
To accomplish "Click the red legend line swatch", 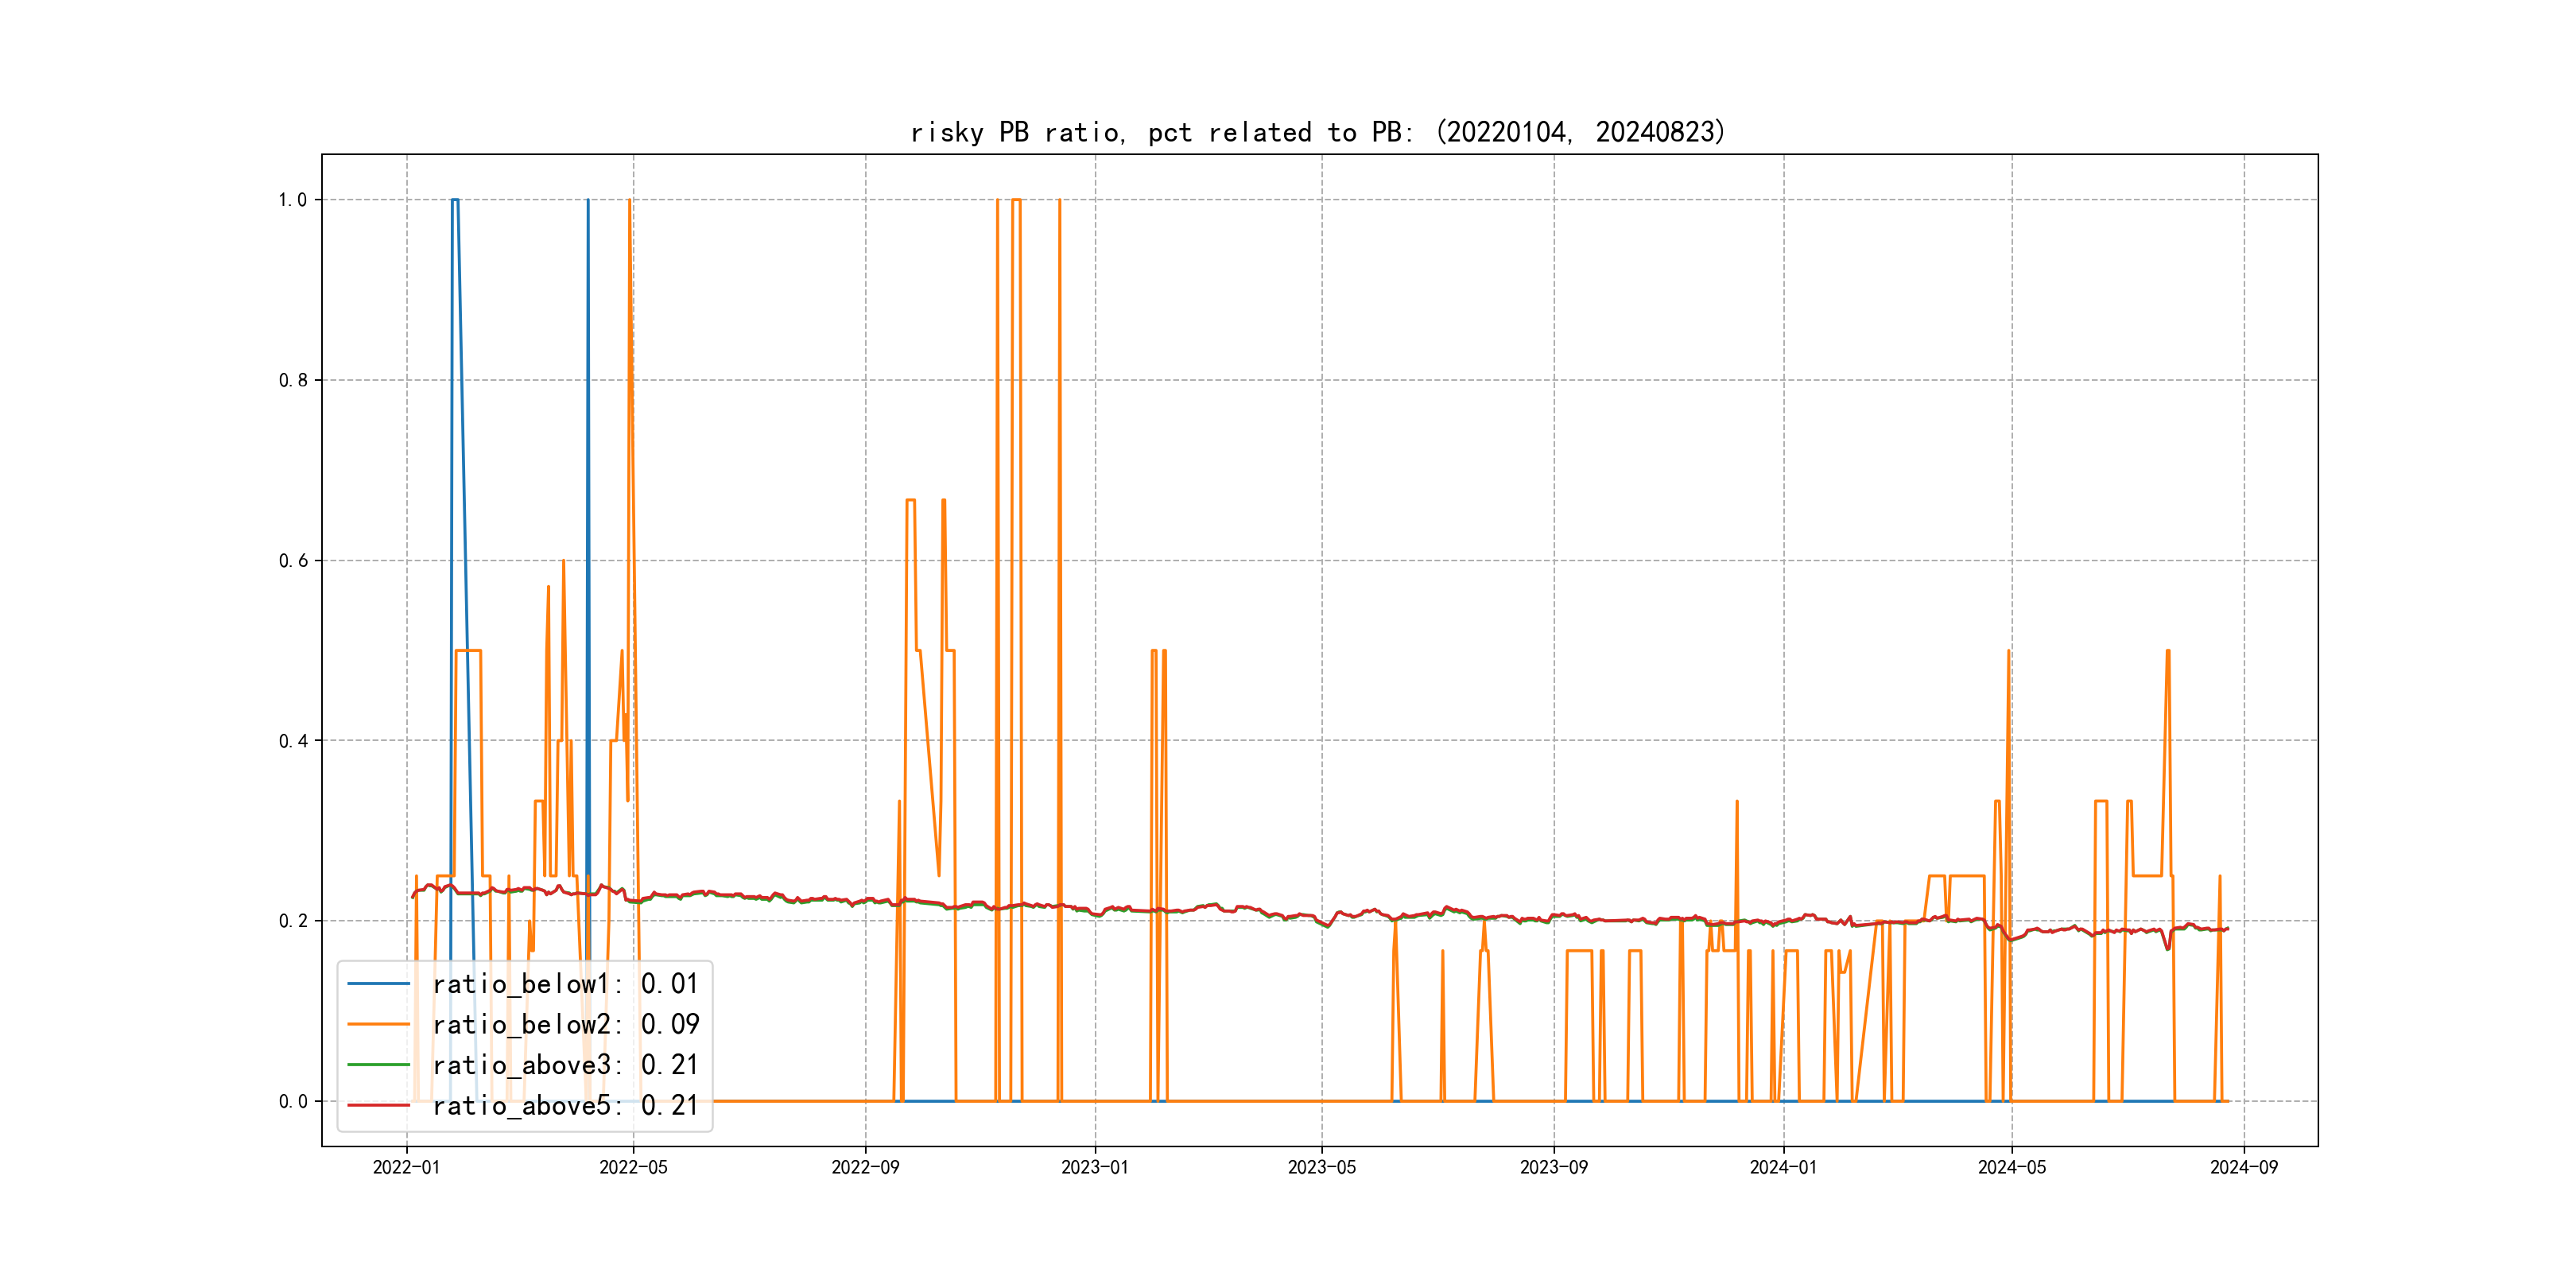I will pyautogui.click(x=378, y=1106).
